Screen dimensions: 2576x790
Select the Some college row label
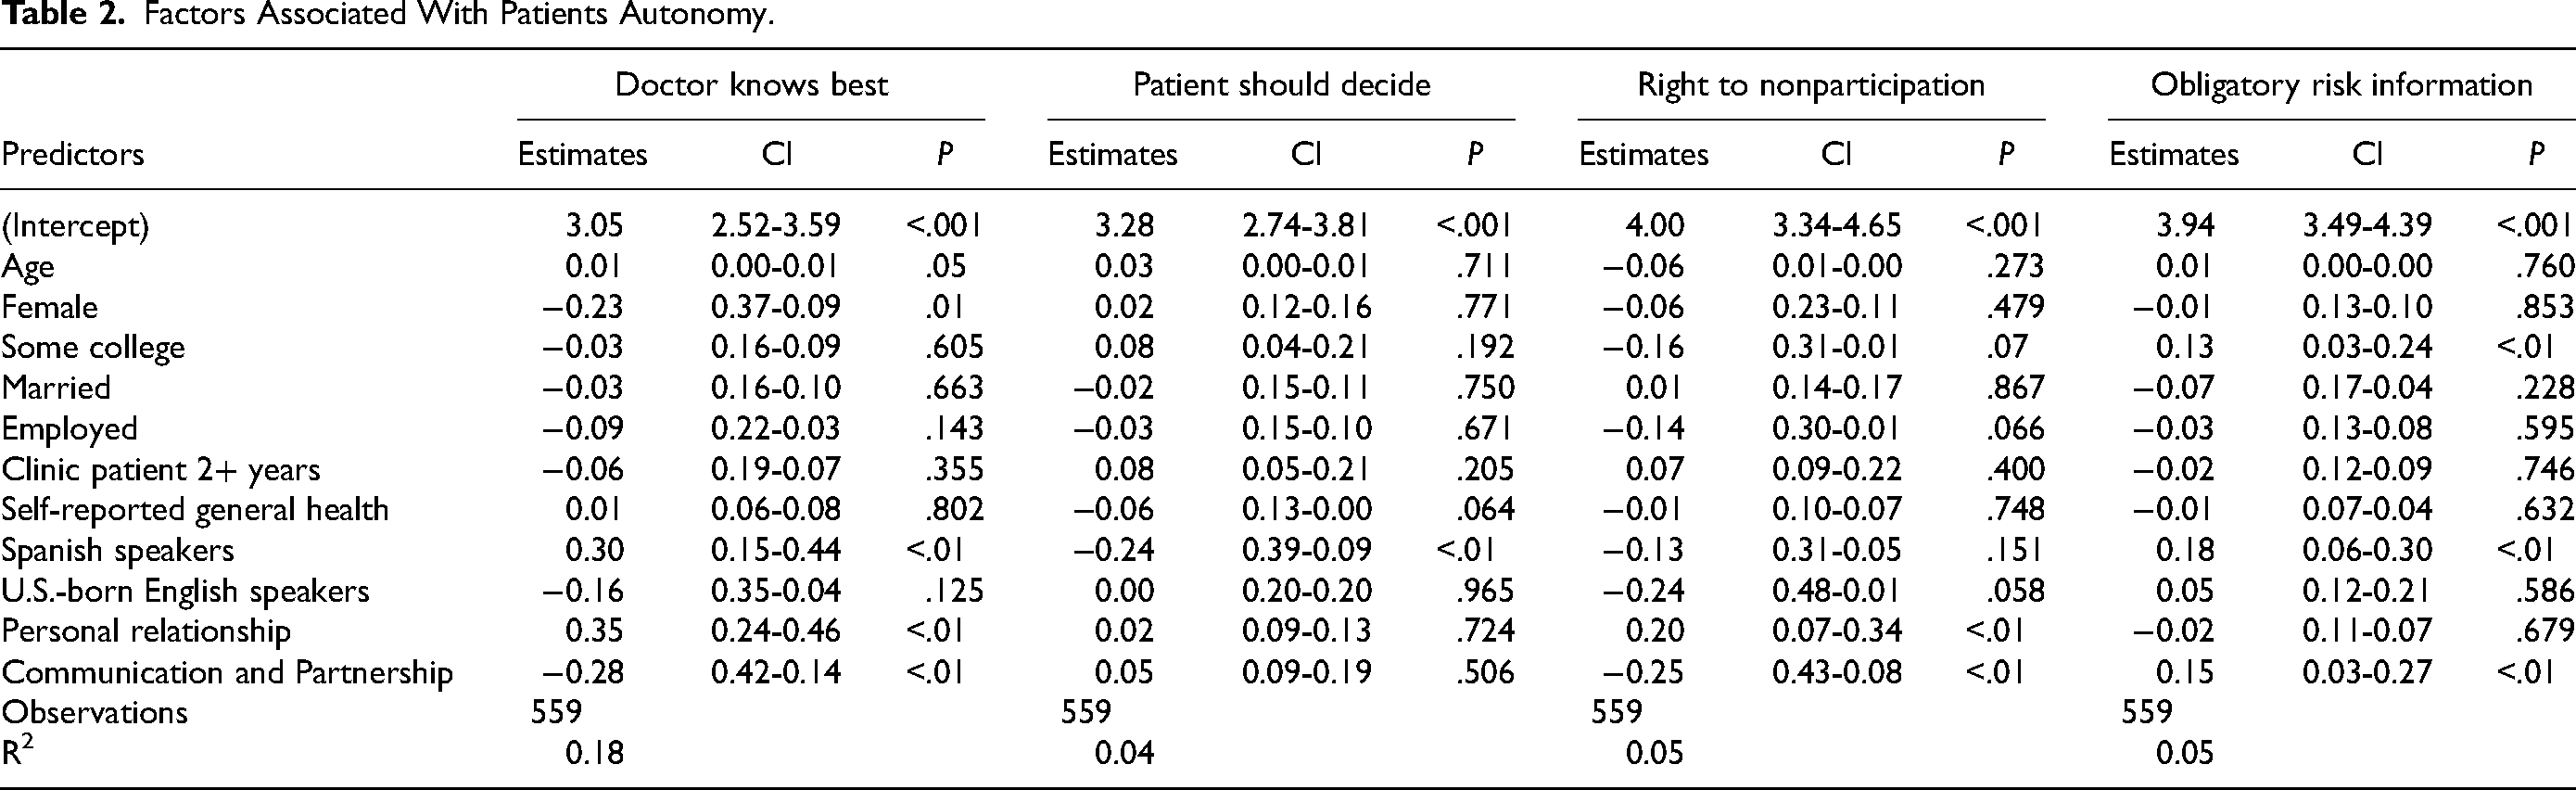[x=93, y=348]
